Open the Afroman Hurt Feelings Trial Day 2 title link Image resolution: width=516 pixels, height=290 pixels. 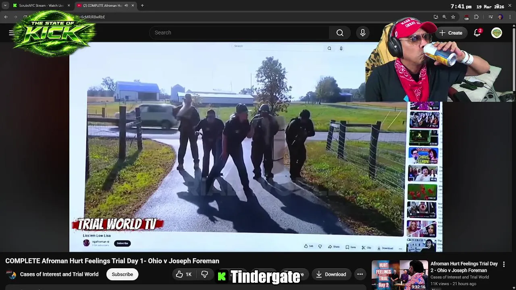(464, 267)
